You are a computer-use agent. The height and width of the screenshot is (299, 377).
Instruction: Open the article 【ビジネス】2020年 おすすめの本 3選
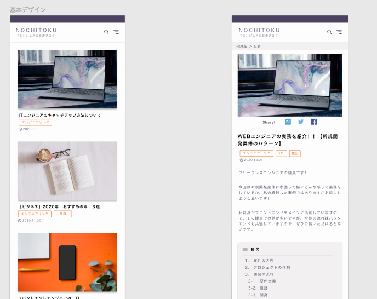[59, 206]
